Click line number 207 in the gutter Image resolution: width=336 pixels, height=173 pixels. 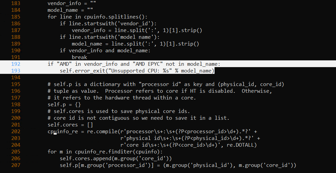pyautogui.click(x=16, y=165)
